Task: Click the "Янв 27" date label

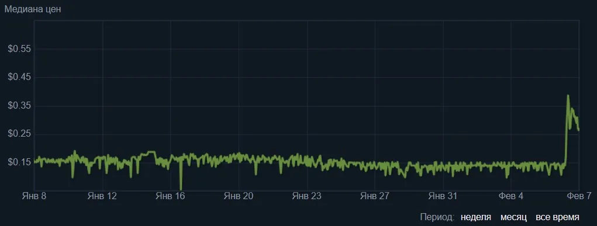Action: click(375, 196)
